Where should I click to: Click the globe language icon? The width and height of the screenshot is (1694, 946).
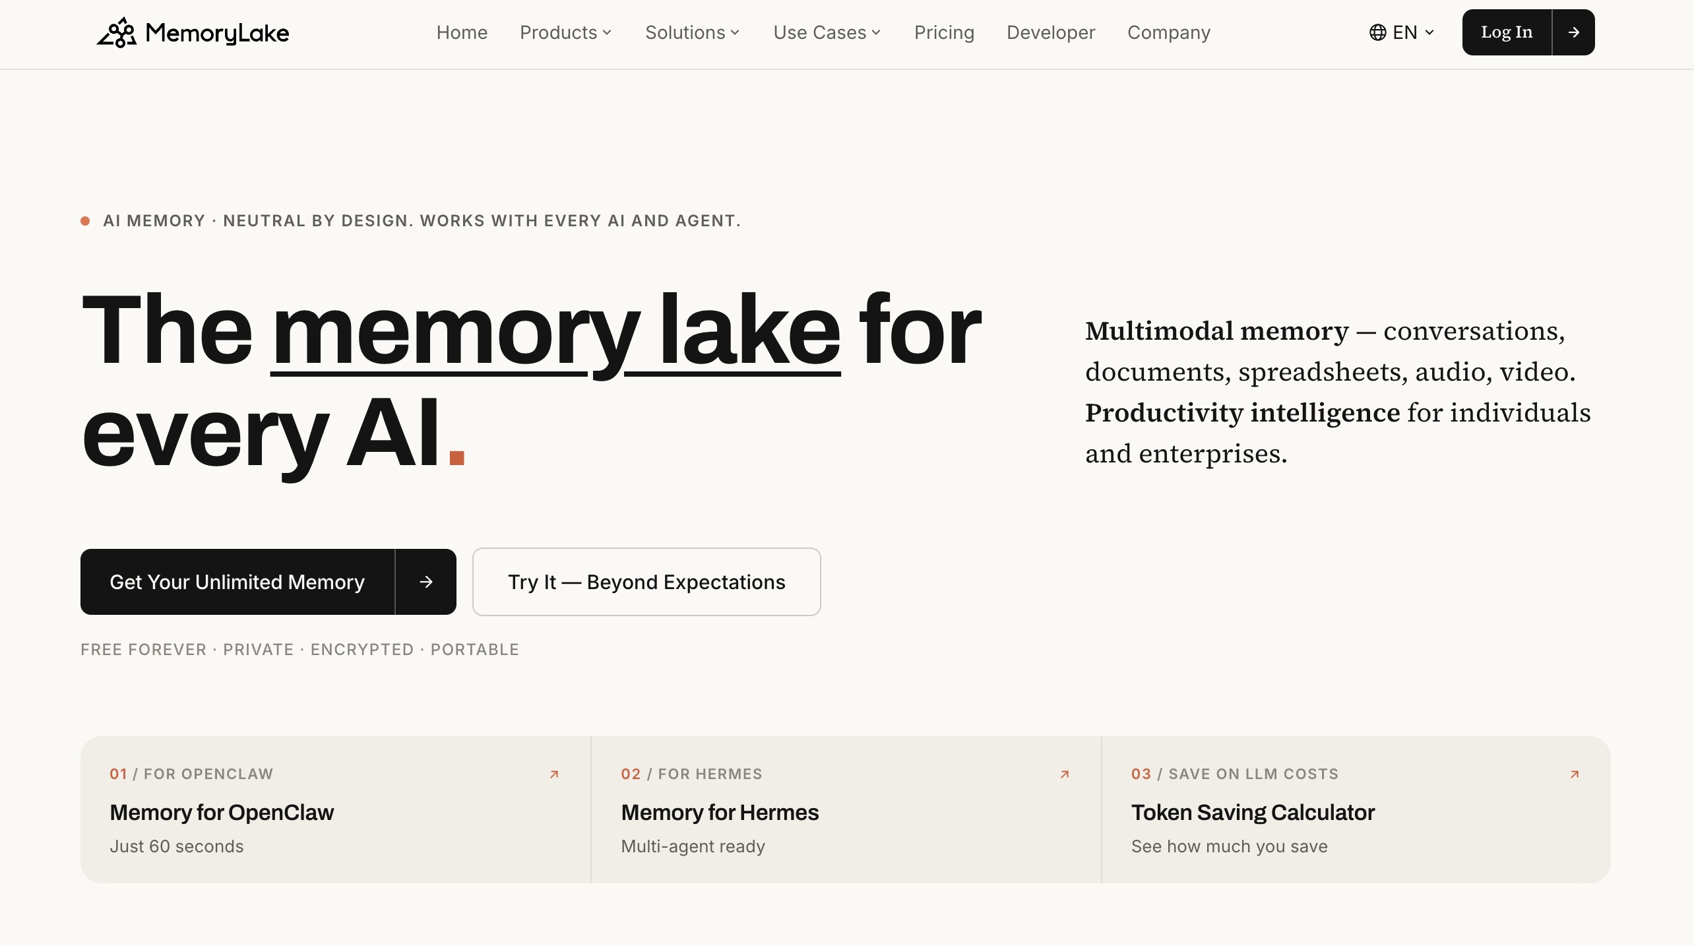pos(1377,32)
